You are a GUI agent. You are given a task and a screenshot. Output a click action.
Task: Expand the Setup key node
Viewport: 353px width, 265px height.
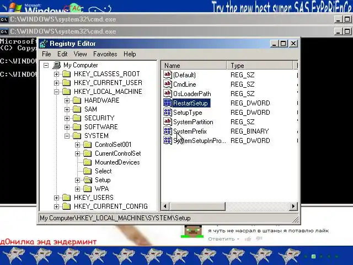[x=77, y=180]
